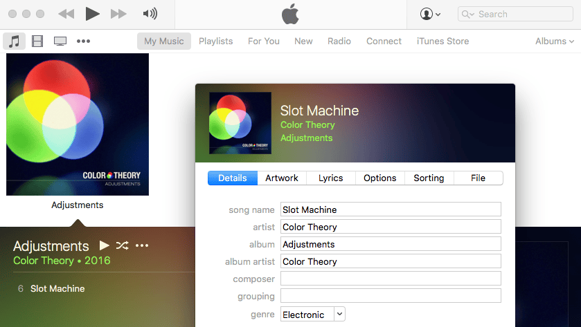Switch to the TV Shows library icon

[x=60, y=41]
